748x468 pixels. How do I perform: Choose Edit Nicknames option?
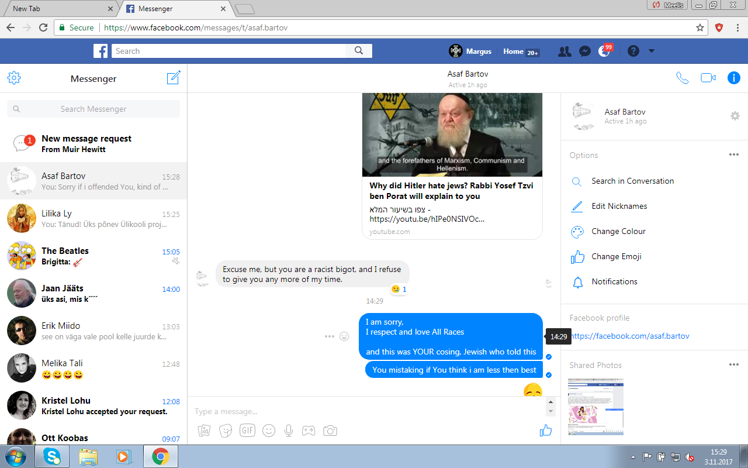coord(619,206)
